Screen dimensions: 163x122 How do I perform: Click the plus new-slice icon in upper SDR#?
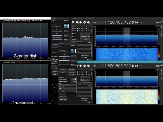tap(80, 22)
